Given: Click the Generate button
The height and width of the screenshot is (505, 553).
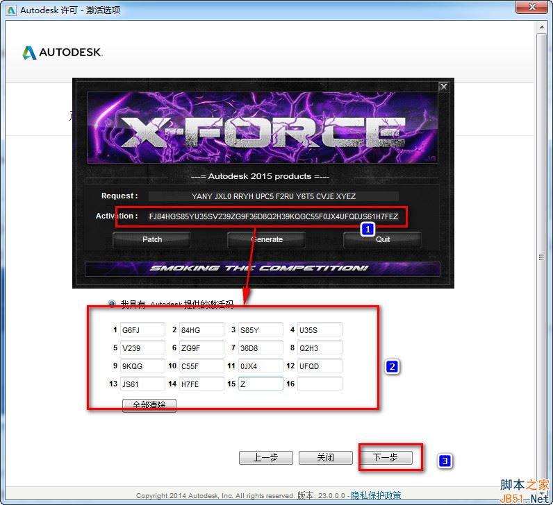Looking at the screenshot, I should (x=267, y=239).
